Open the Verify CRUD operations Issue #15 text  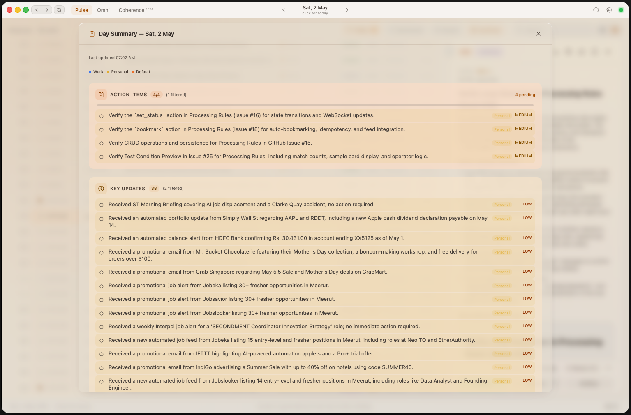(x=210, y=143)
